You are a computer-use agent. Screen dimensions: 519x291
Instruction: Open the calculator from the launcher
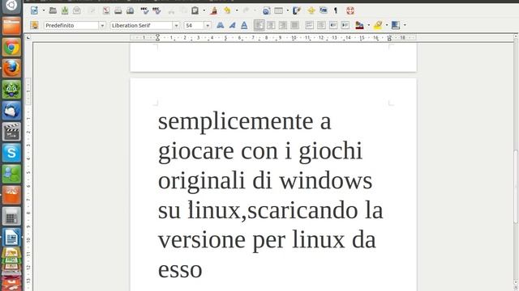click(11, 217)
